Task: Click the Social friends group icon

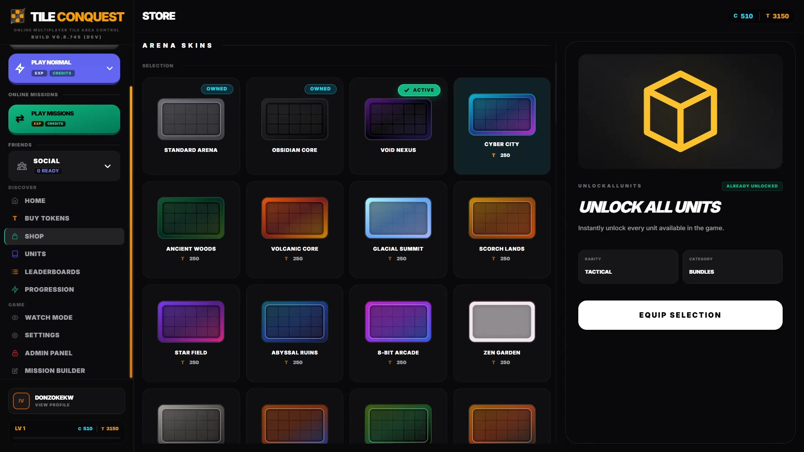Action: [22, 166]
